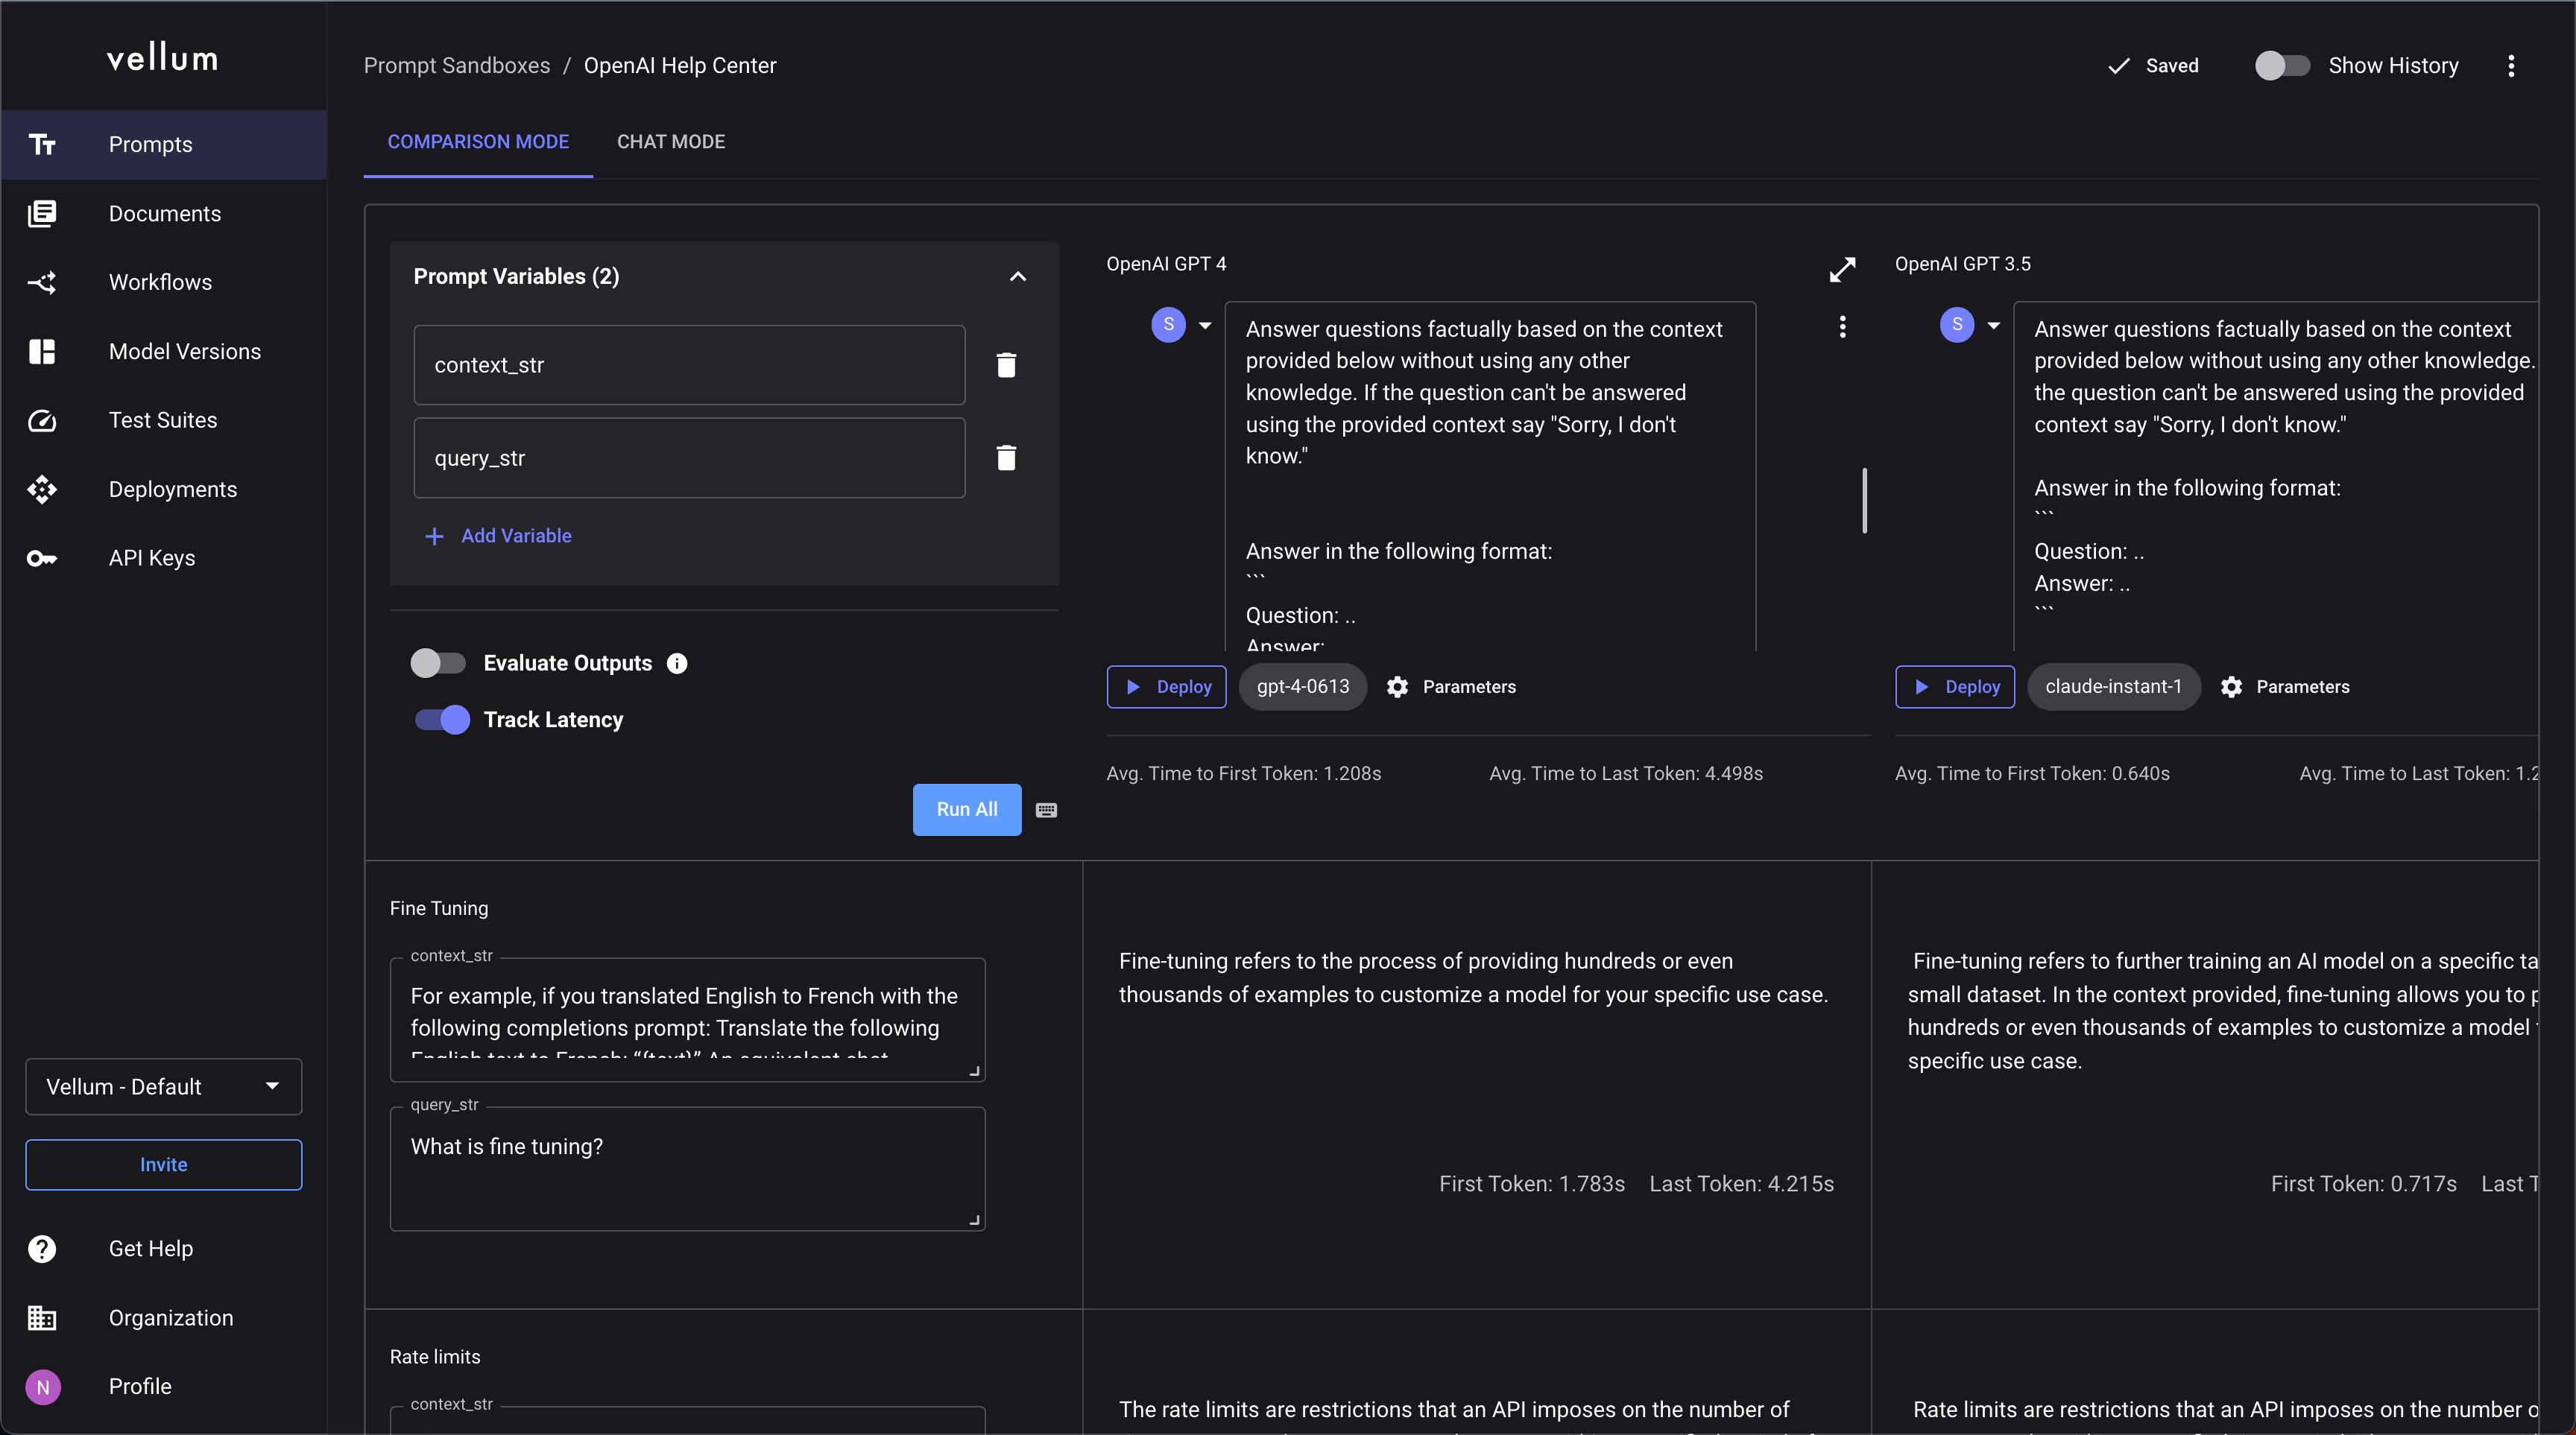Click the S role badge in GPT 3.5 prompt
Screen dimensions: 2576x1435
click(x=1957, y=324)
